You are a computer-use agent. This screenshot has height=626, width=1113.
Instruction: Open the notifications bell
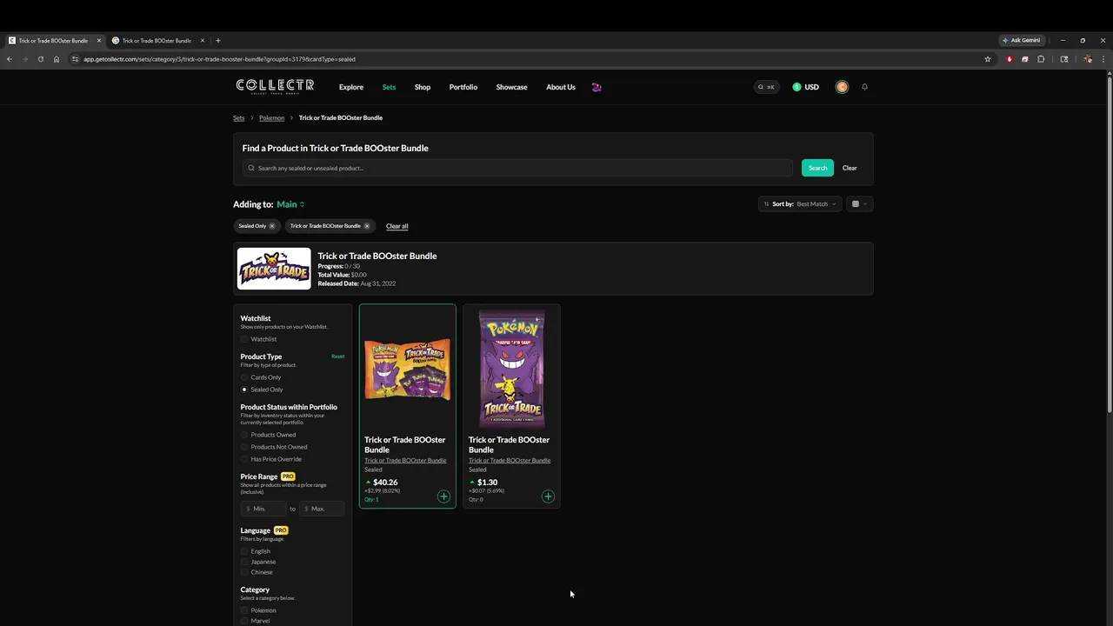coord(864,87)
